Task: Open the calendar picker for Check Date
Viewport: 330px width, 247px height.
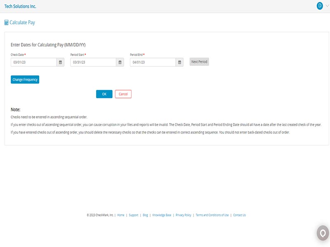Action: pos(59,62)
